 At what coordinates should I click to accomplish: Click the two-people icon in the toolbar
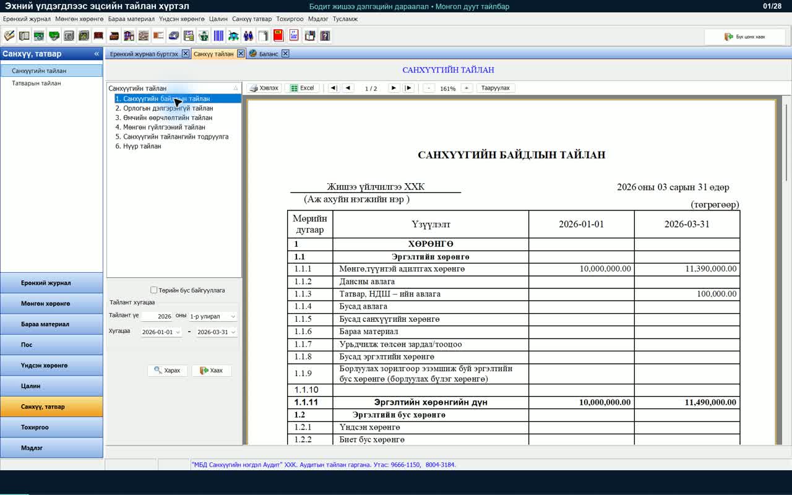click(x=248, y=36)
